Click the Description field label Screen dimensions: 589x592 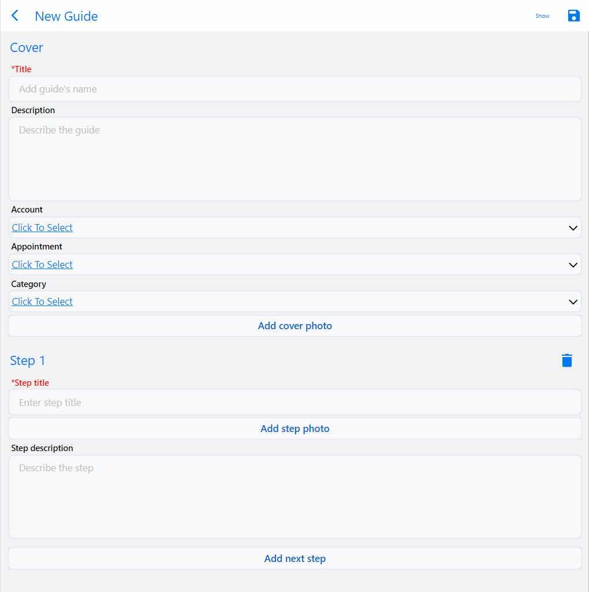click(33, 110)
